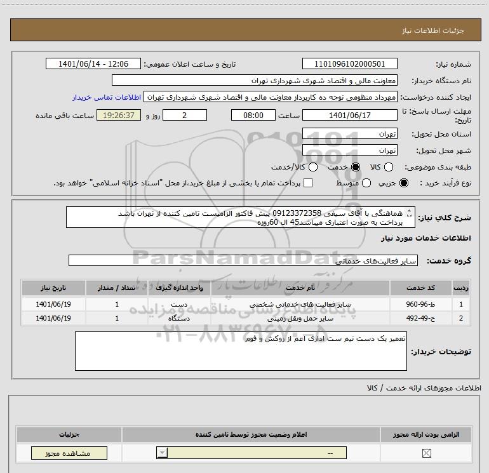
Task: Click the deadline time 08:00 field
Action: (x=253, y=115)
